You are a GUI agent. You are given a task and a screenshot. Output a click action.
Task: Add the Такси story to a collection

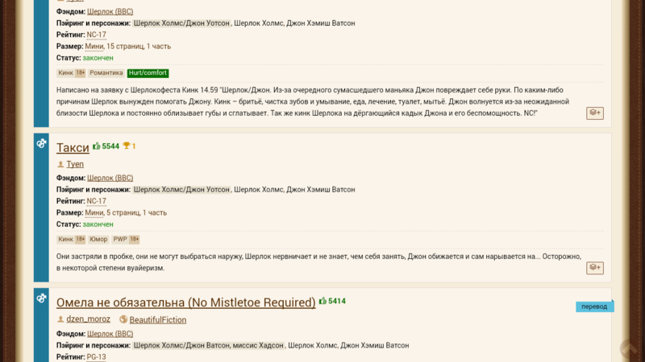click(x=595, y=268)
